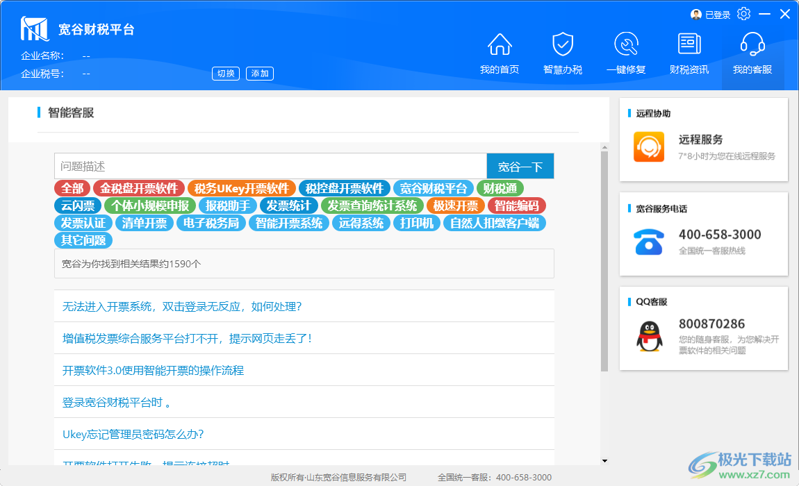The height and width of the screenshot is (486, 799).
Task: Choose the 远得系统 tag
Action: 361,223
